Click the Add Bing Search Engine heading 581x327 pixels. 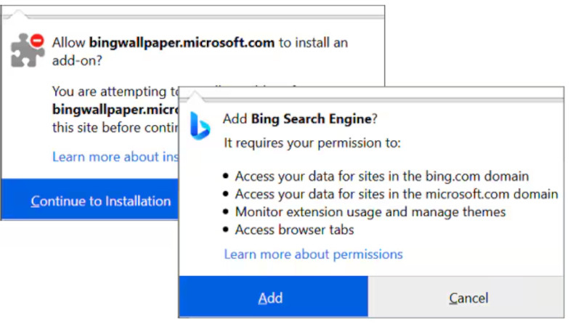(301, 118)
